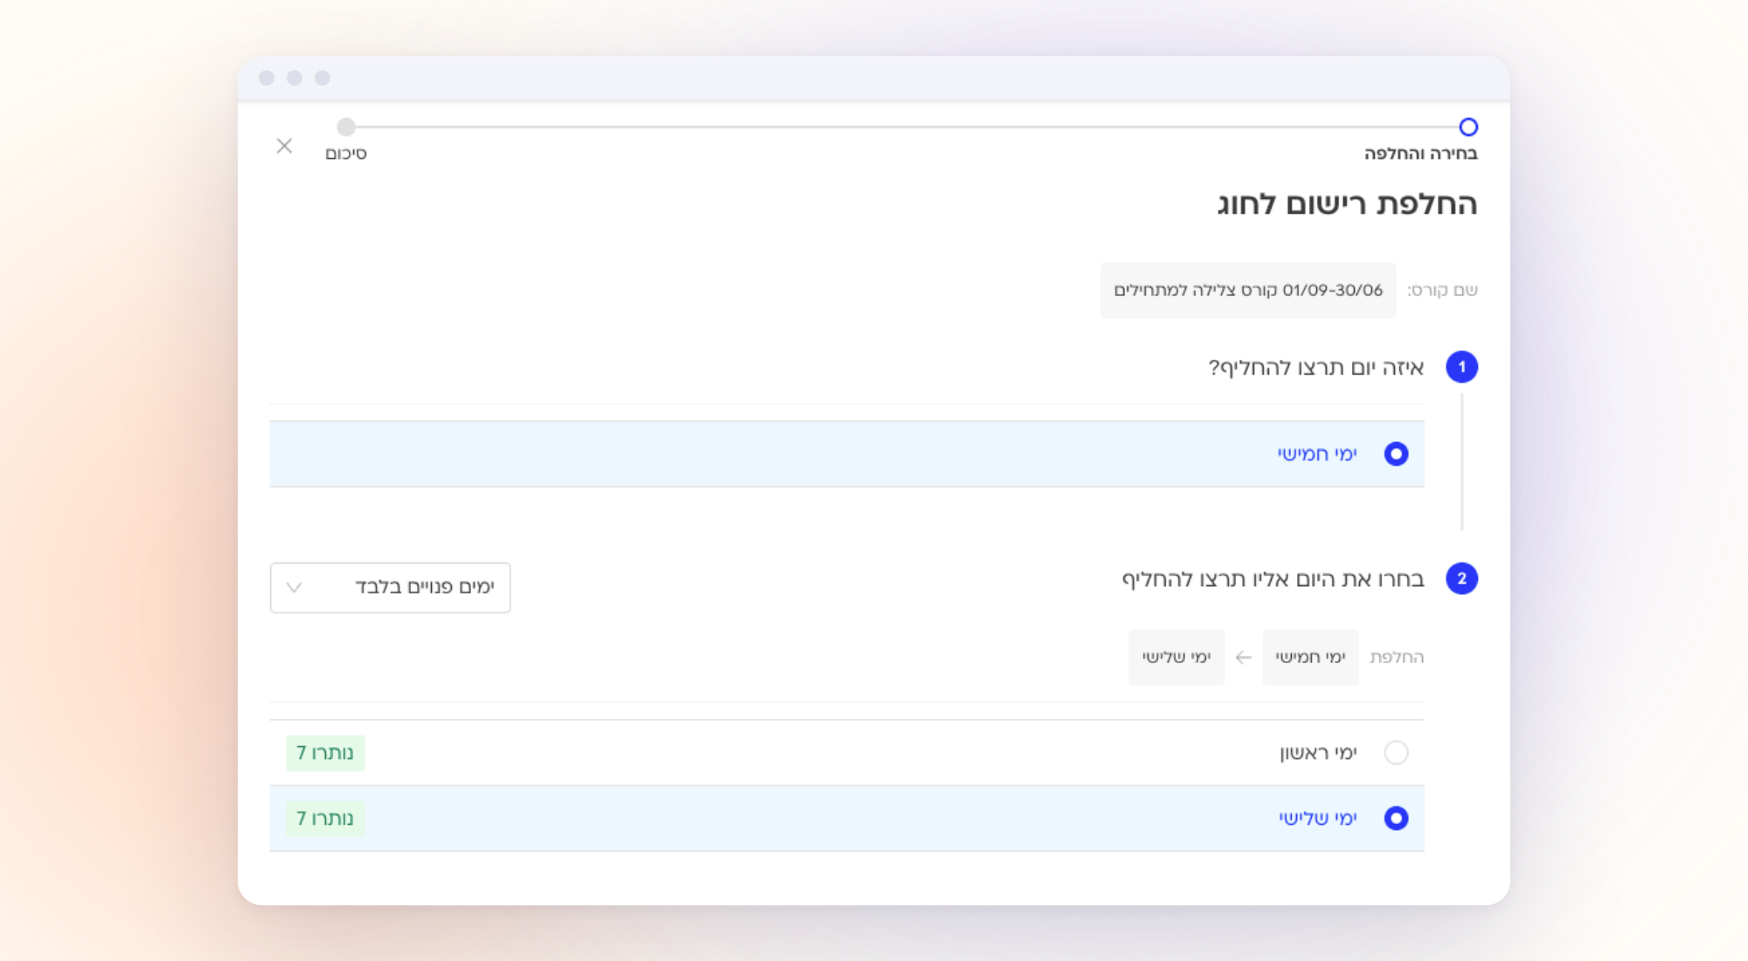Click the בחירה והחלפה step label
Viewport: 1748px width, 961px height.
coord(1421,154)
